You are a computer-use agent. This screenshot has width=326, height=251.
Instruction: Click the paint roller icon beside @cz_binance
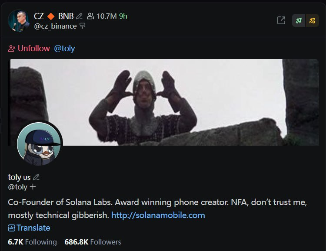click(x=83, y=26)
